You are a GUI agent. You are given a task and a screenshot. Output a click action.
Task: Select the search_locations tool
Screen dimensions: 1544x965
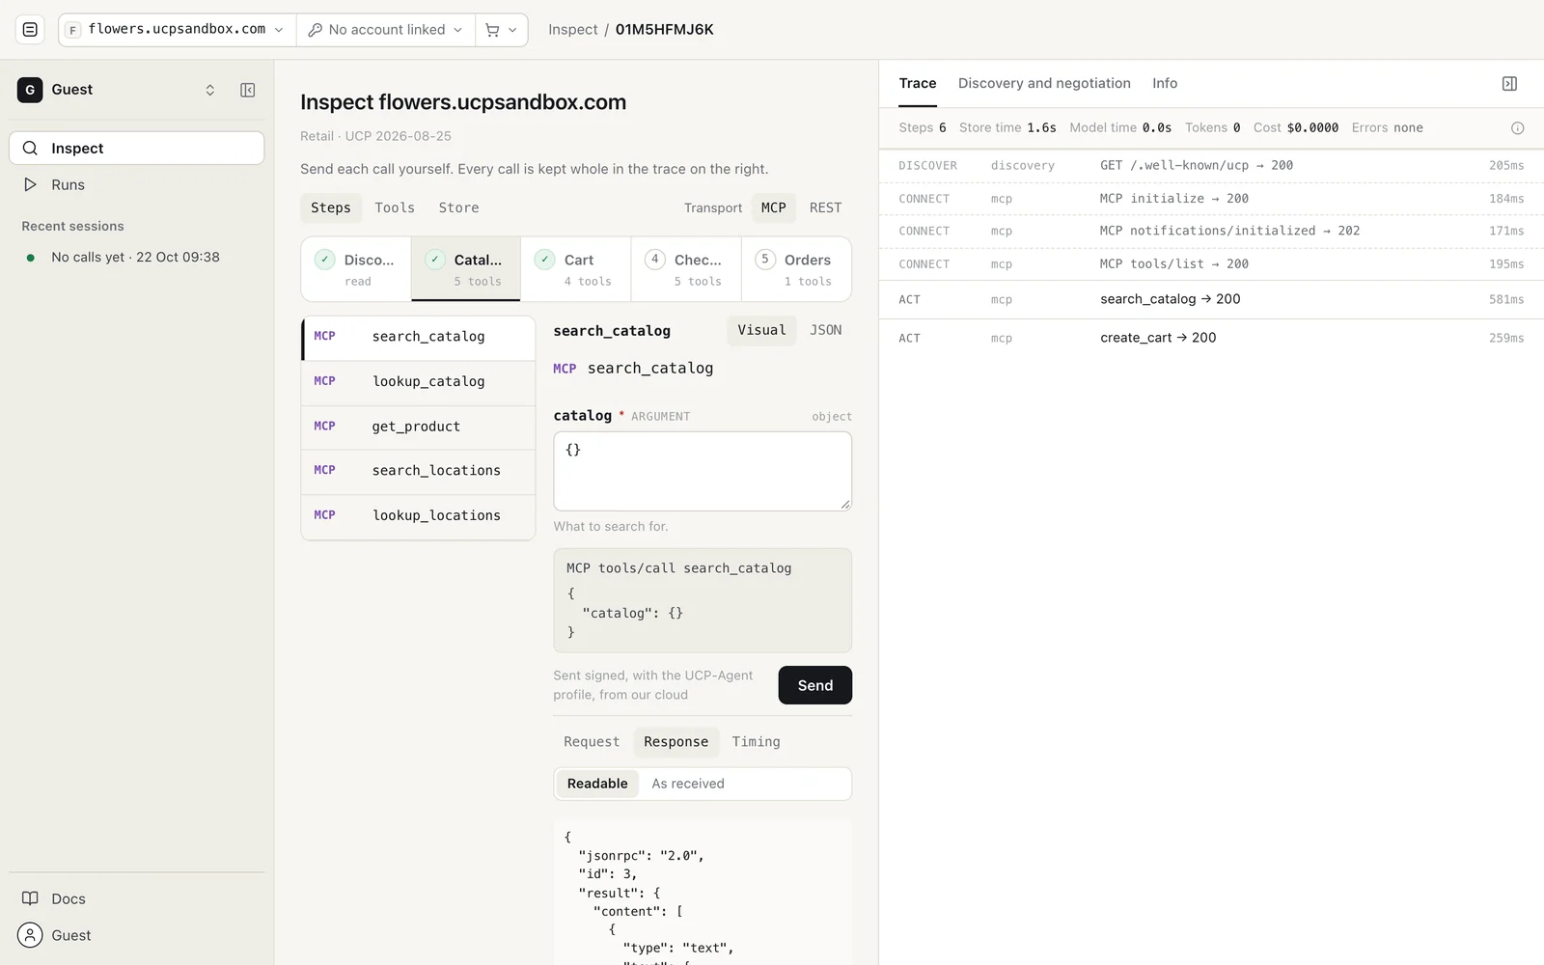pyautogui.click(x=419, y=471)
